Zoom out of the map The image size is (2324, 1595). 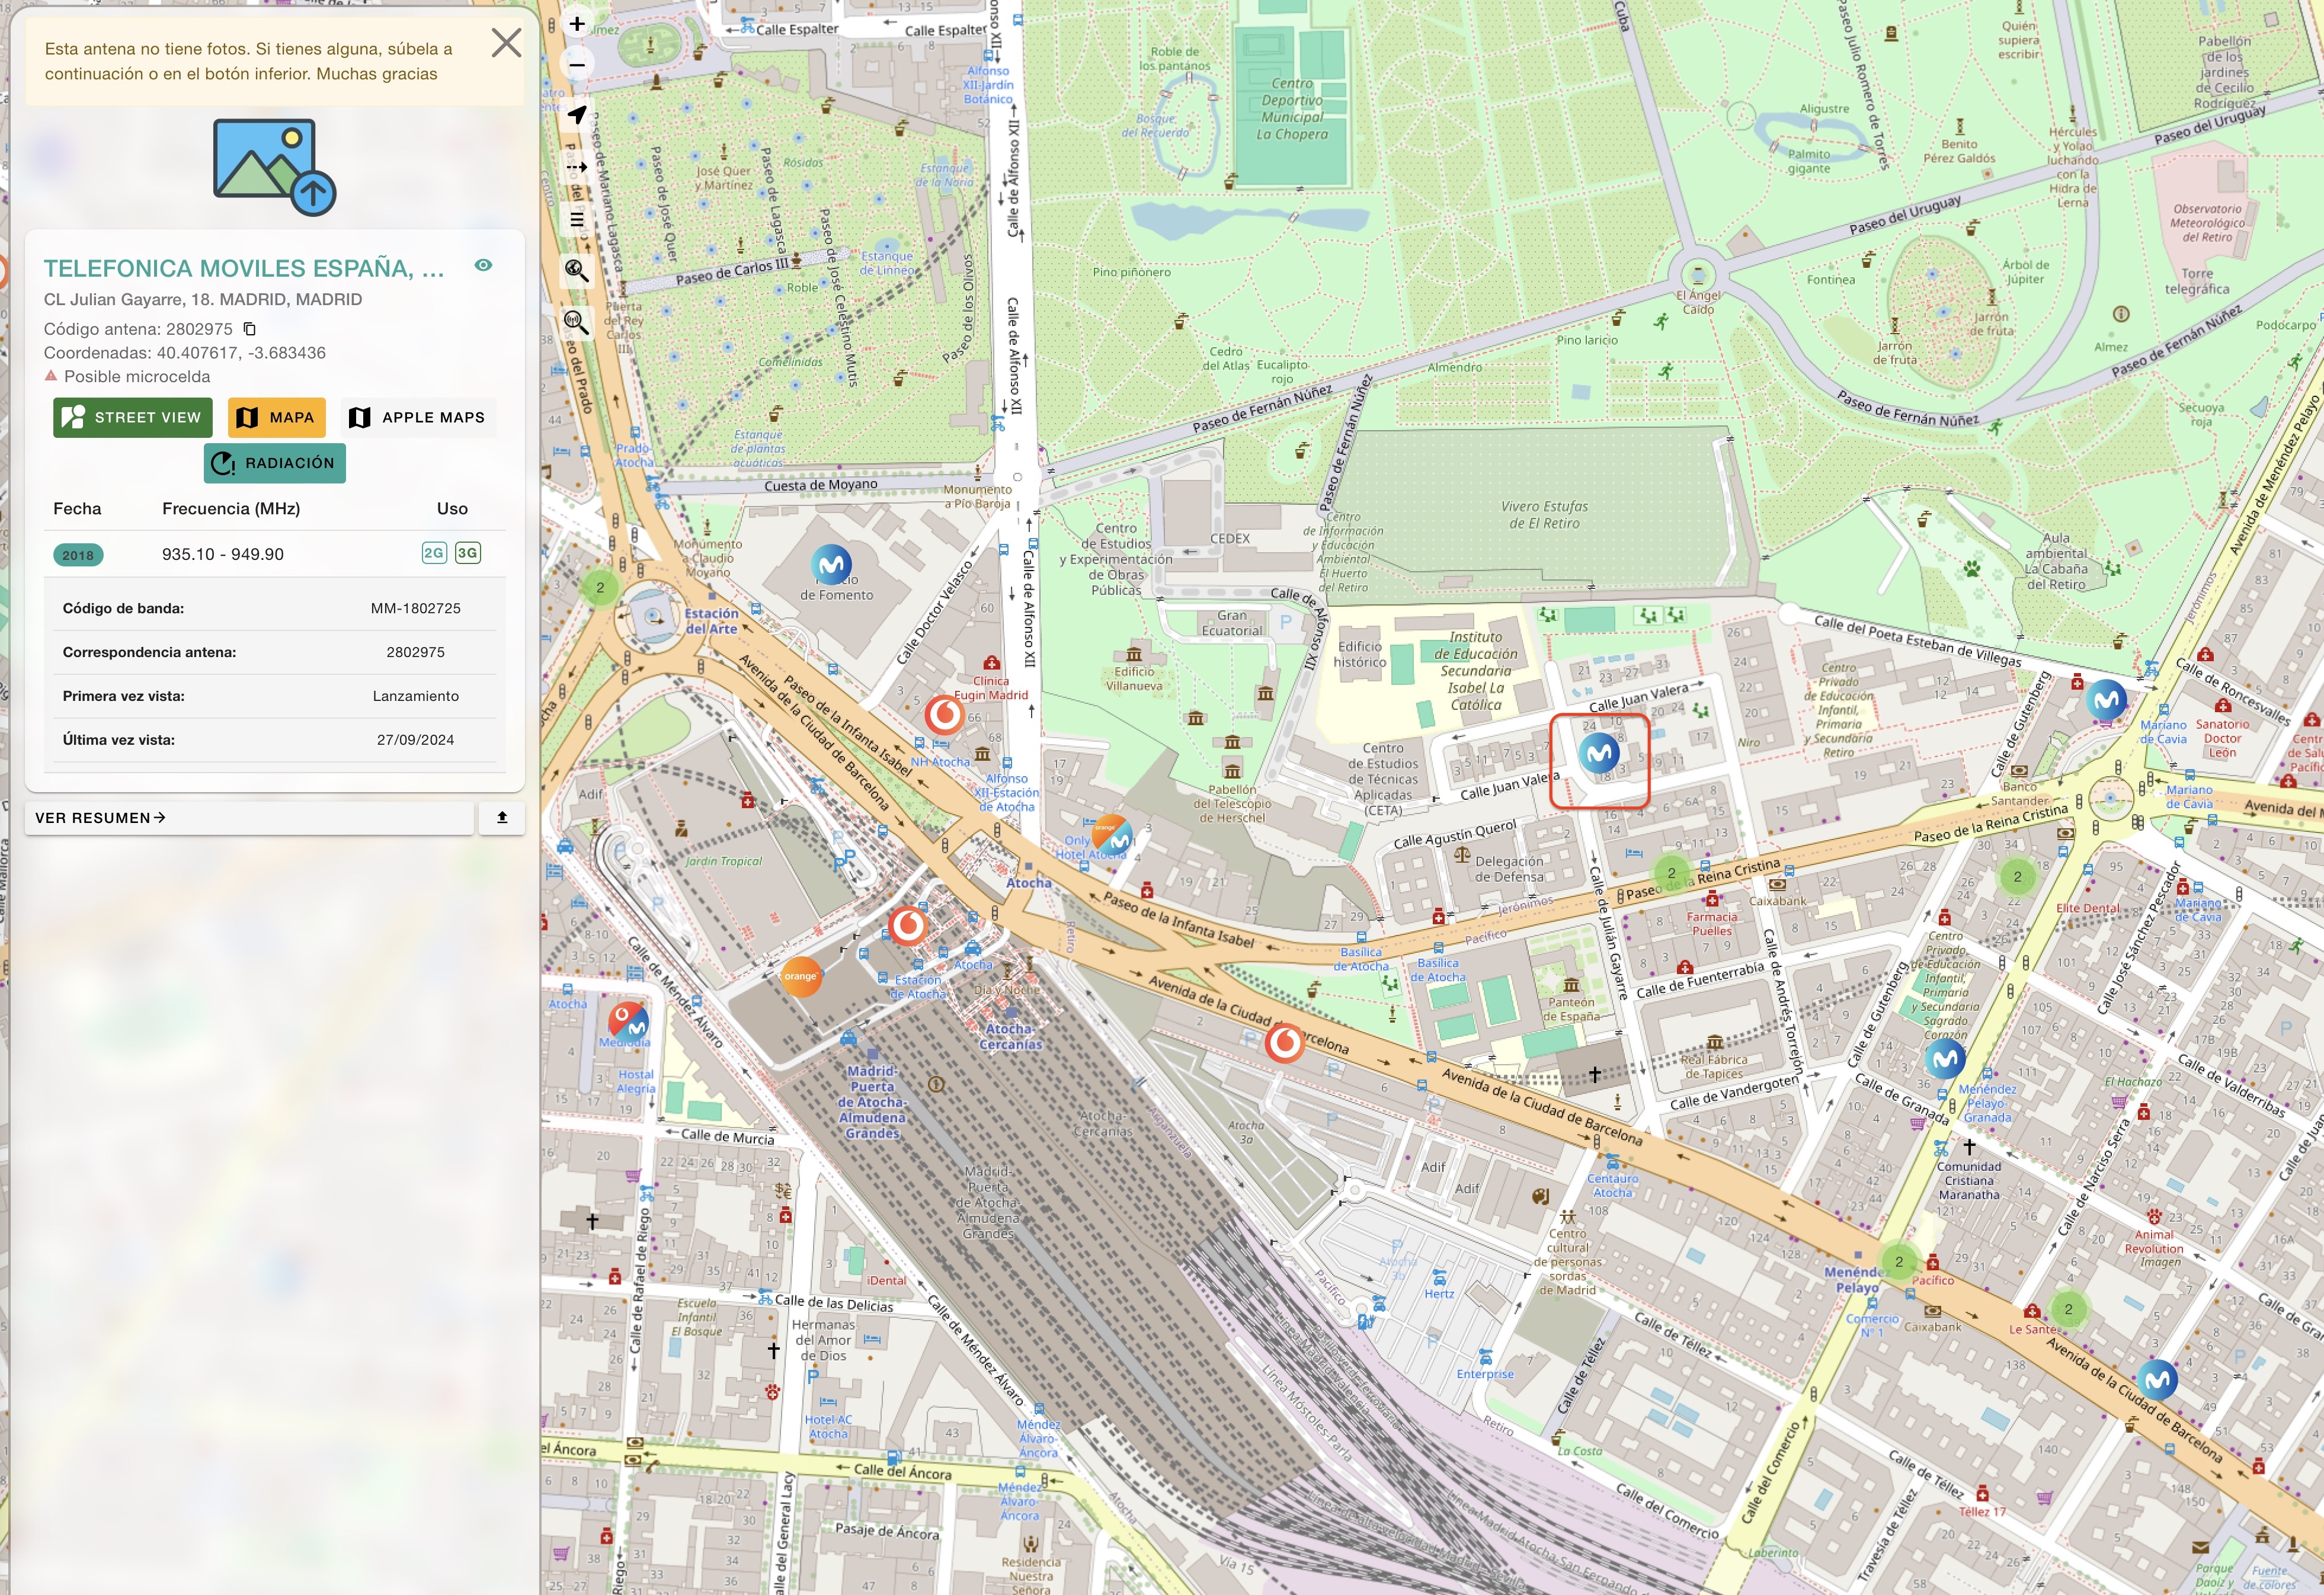tap(577, 65)
